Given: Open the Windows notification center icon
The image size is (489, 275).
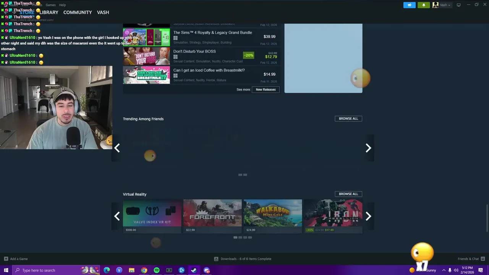Looking at the screenshot, I should 481,270.
